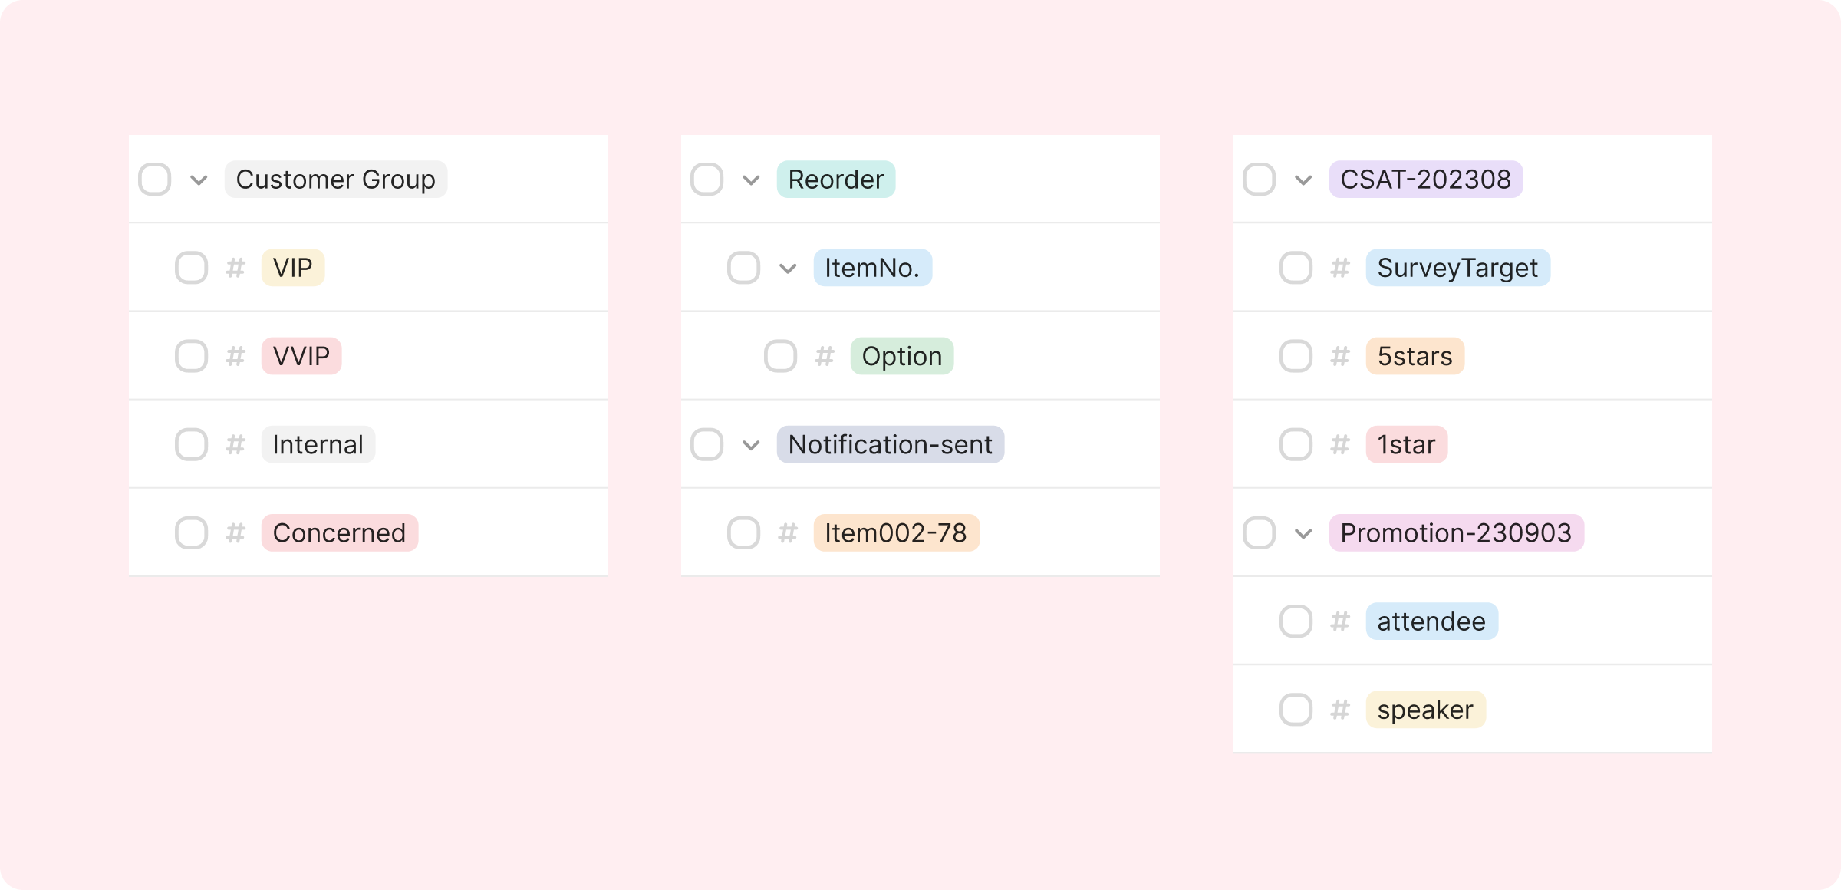The image size is (1841, 890).
Task: Collapse the Promotion-230903 group chevron
Action: click(1303, 534)
